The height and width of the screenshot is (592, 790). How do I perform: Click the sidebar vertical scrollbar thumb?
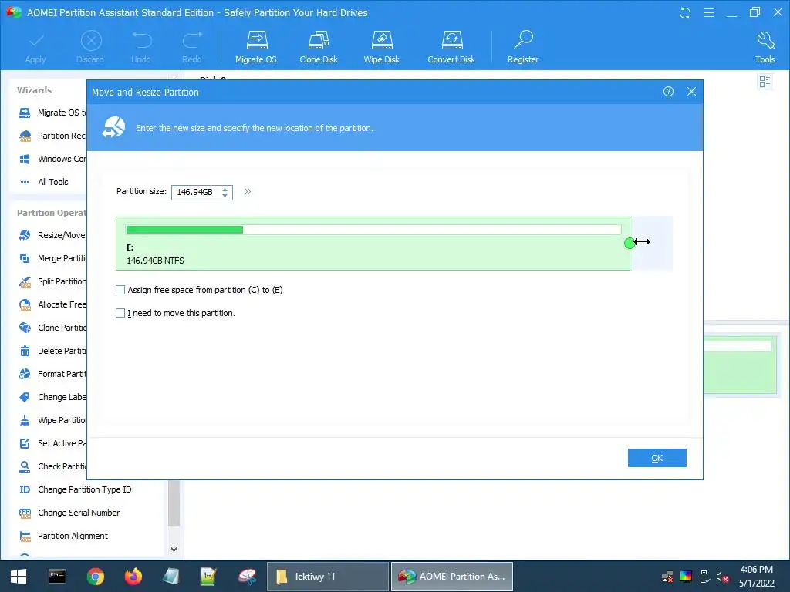coord(174,504)
